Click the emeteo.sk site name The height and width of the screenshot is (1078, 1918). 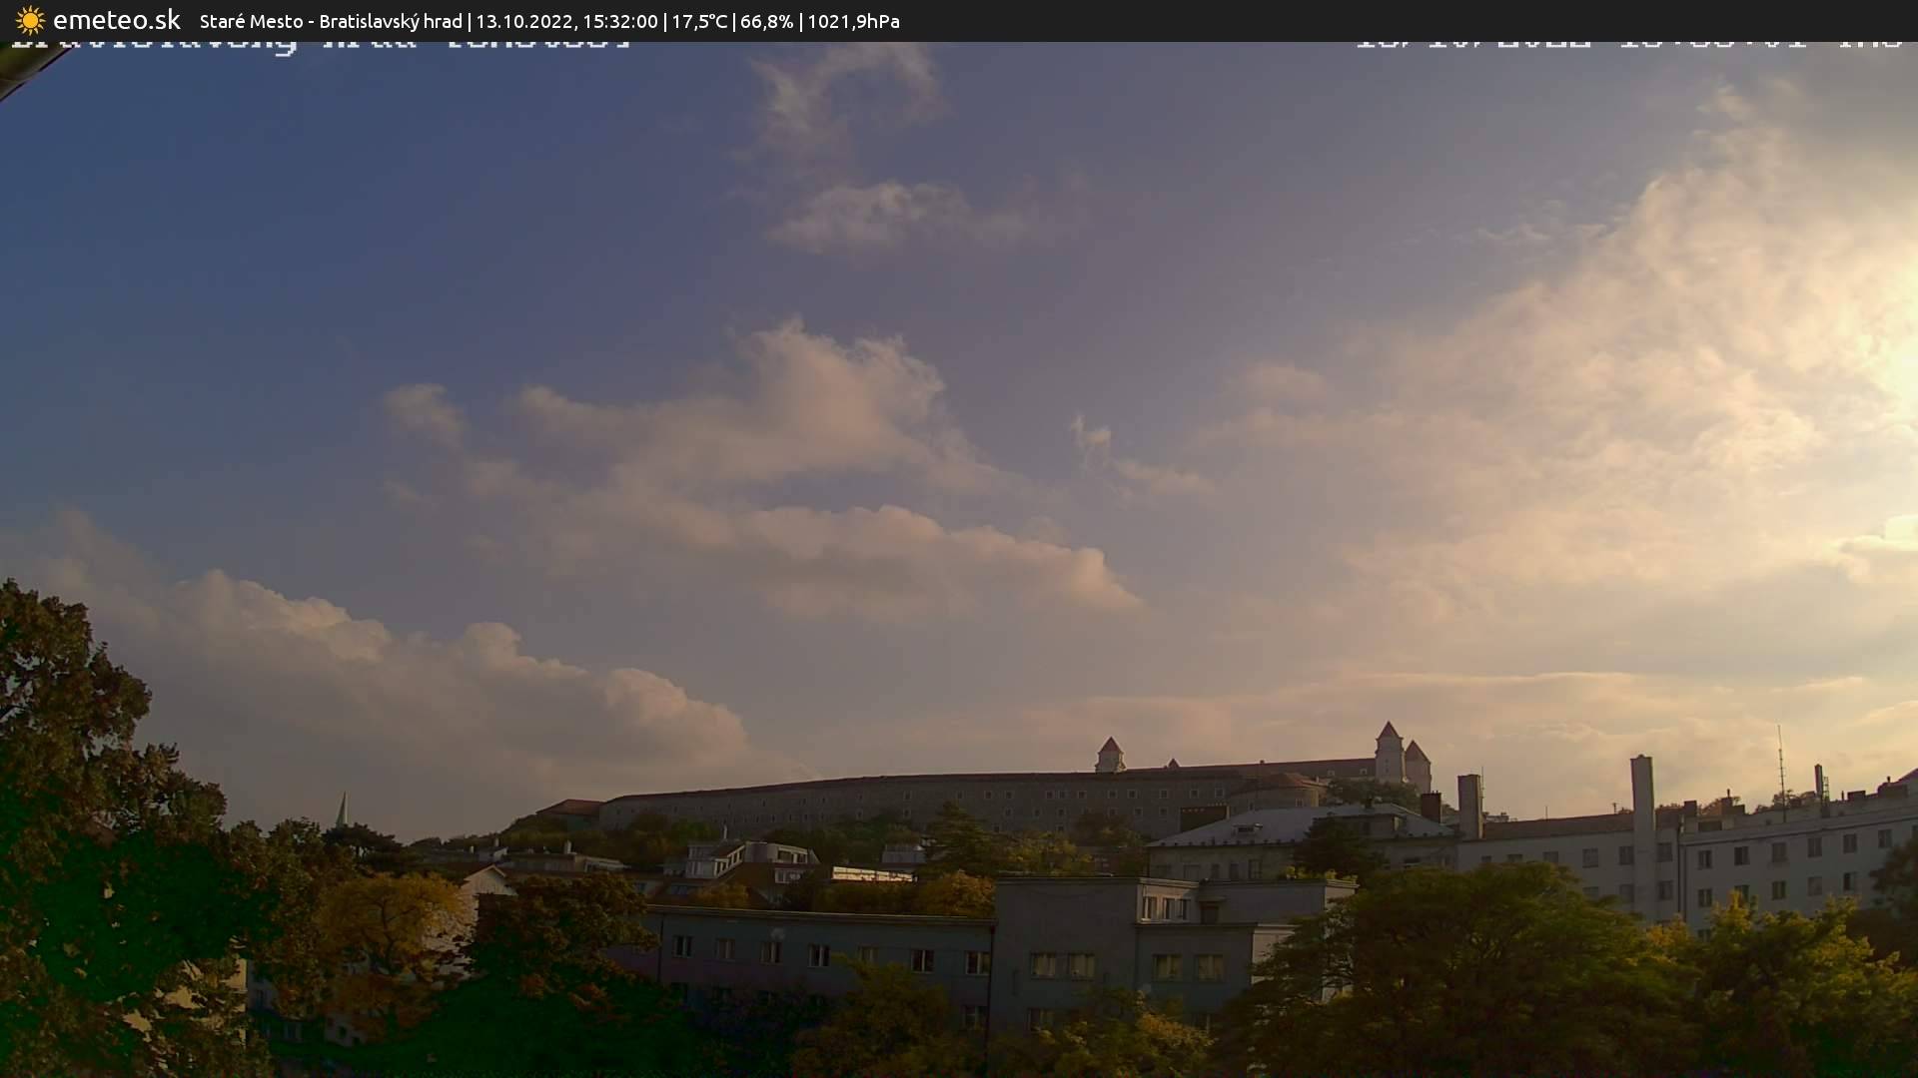pyautogui.click(x=116, y=20)
